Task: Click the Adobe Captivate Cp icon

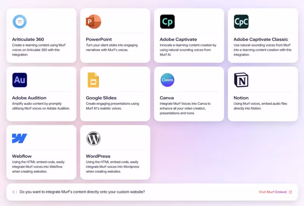Action: pos(167,22)
